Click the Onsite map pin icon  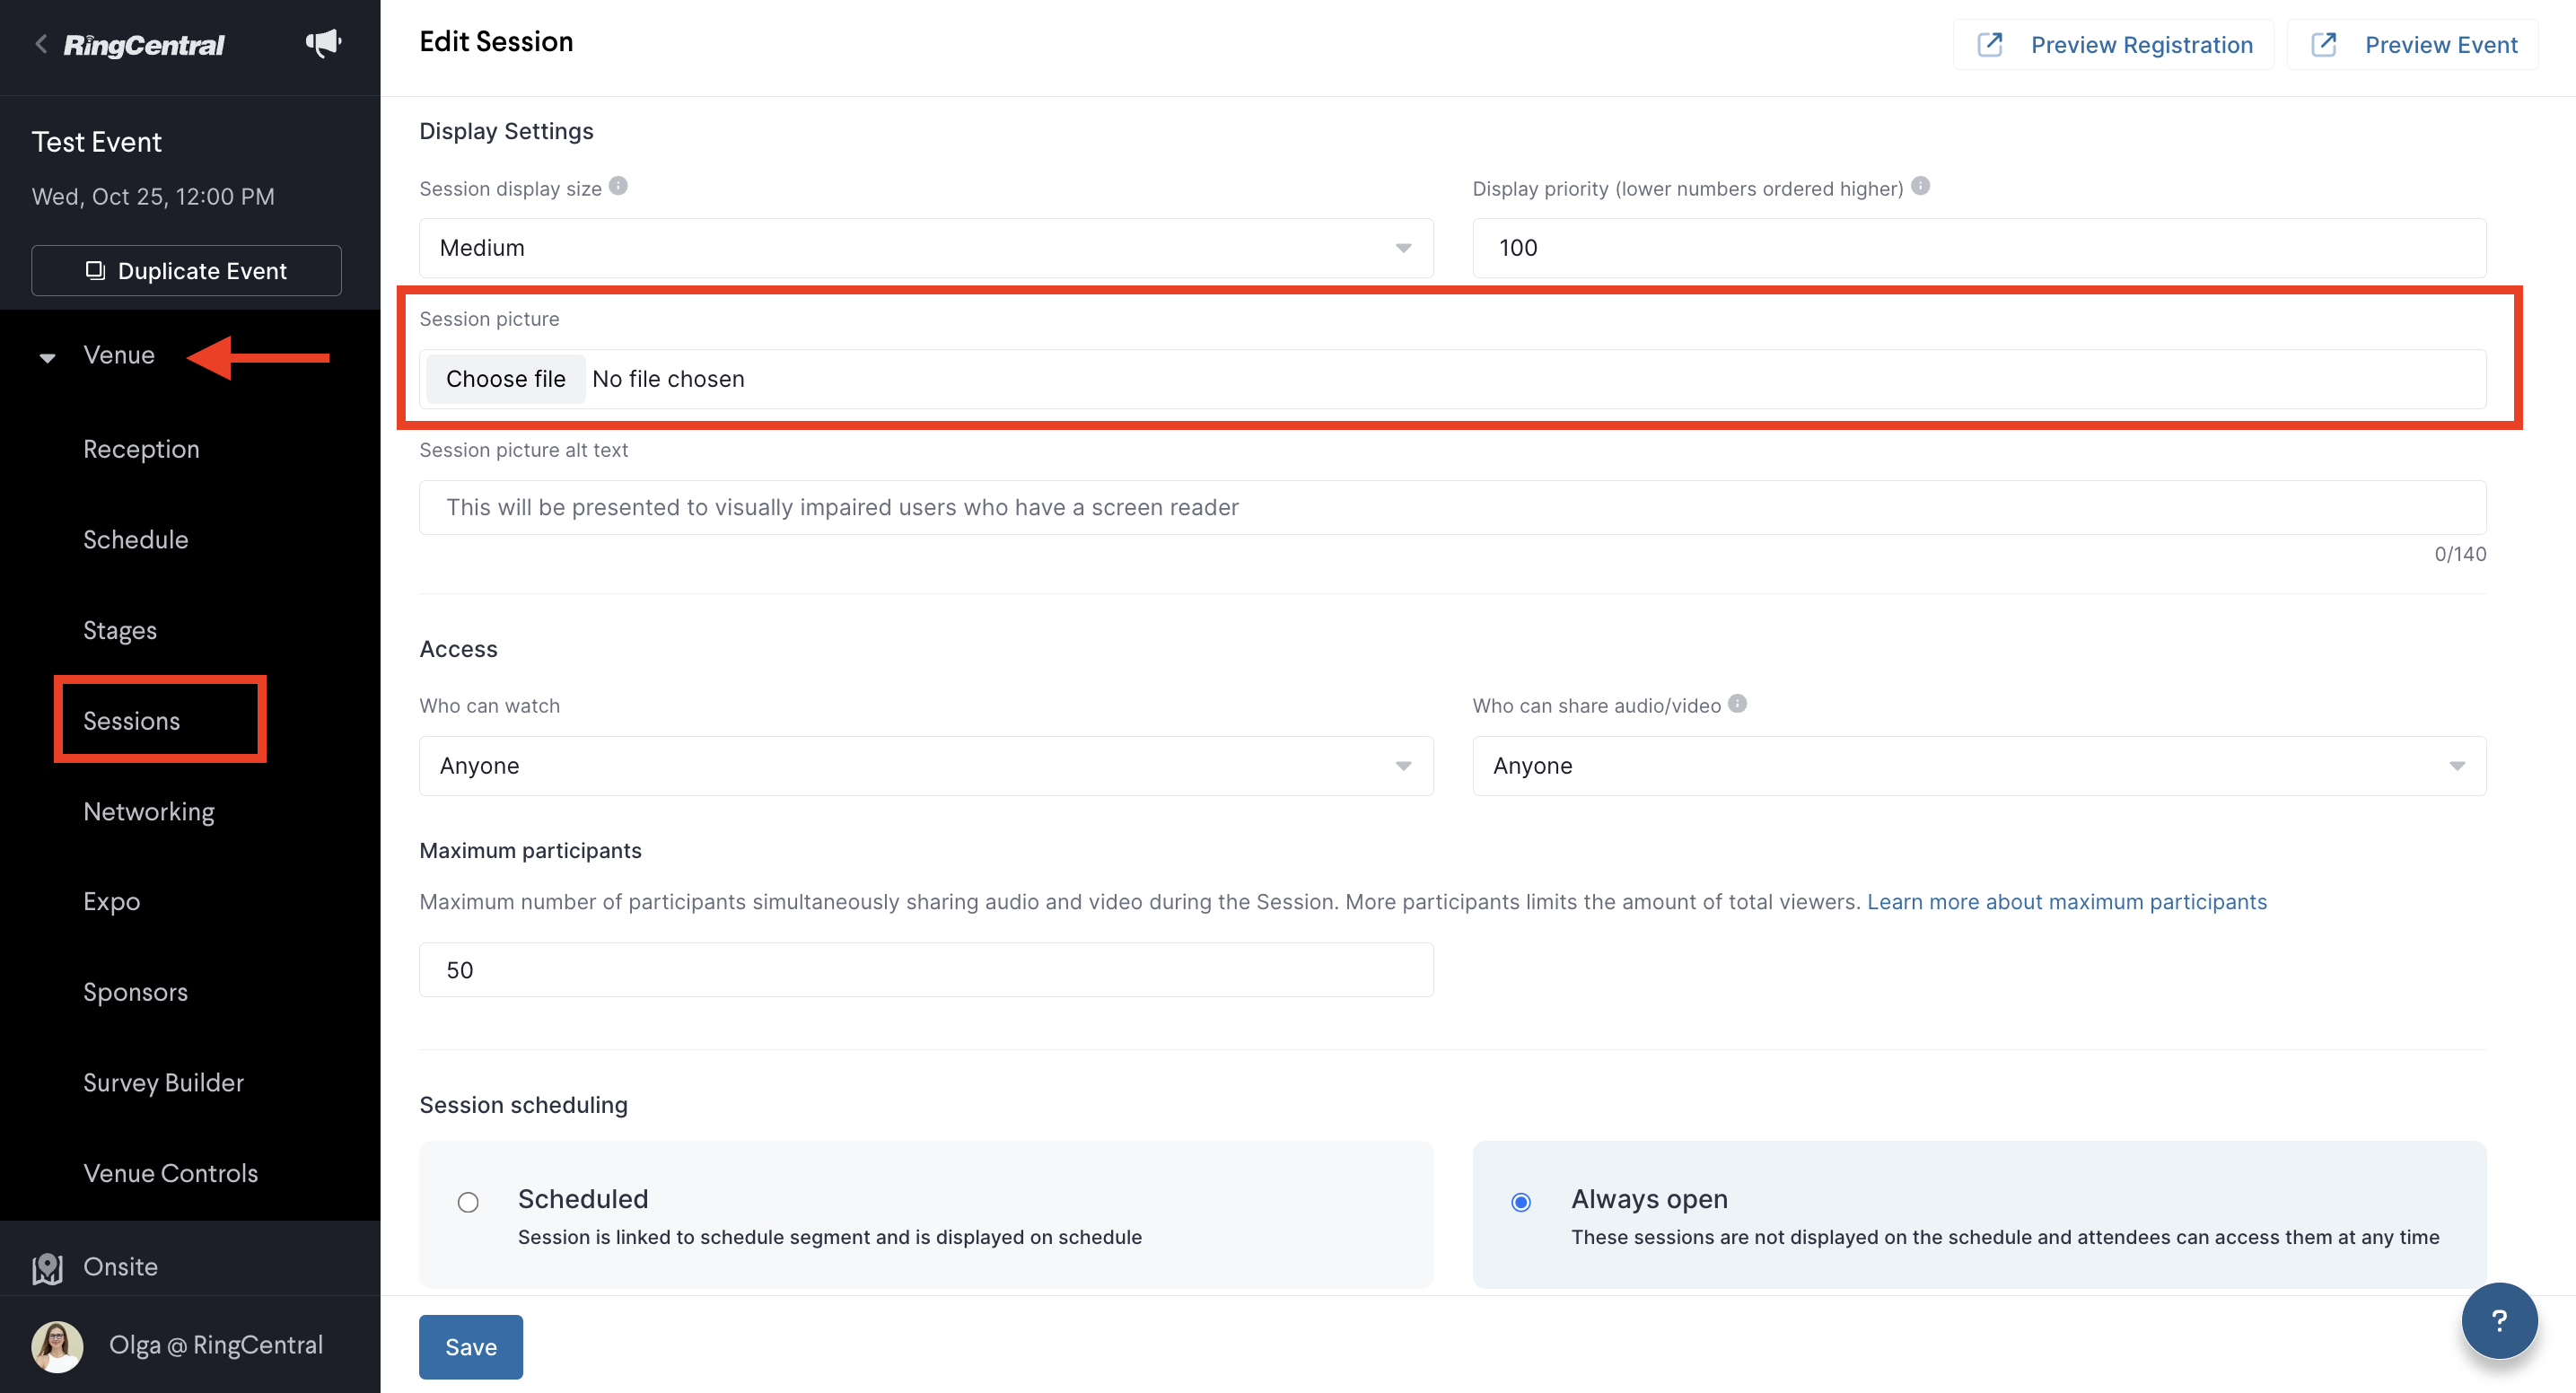48,1268
